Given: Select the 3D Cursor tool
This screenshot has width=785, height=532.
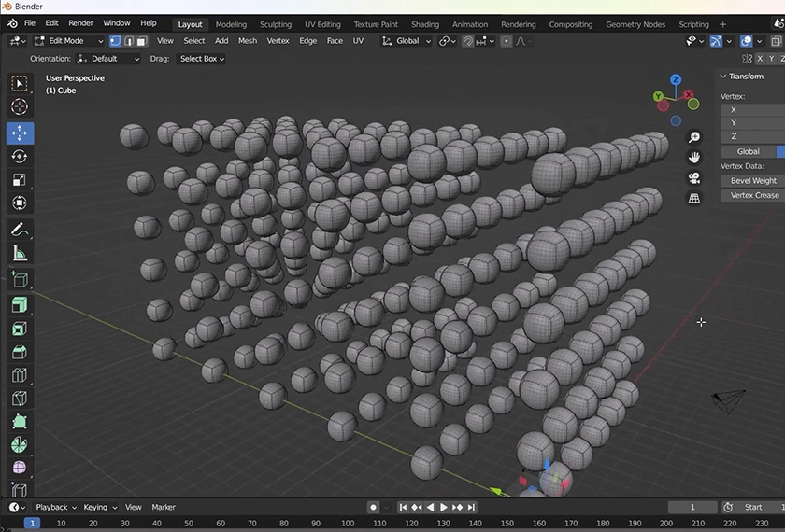Looking at the screenshot, I should [x=20, y=107].
